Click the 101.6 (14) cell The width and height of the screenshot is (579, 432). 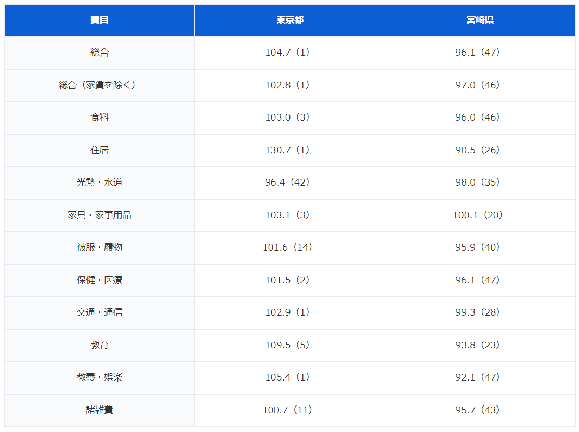click(289, 247)
